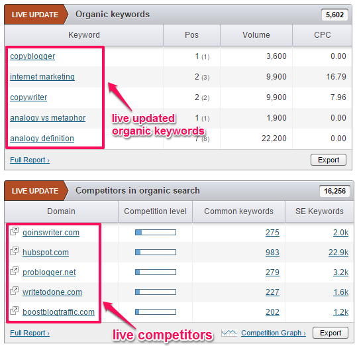Open the Competition Graph link
The width and height of the screenshot is (357, 346).
[x=274, y=333]
